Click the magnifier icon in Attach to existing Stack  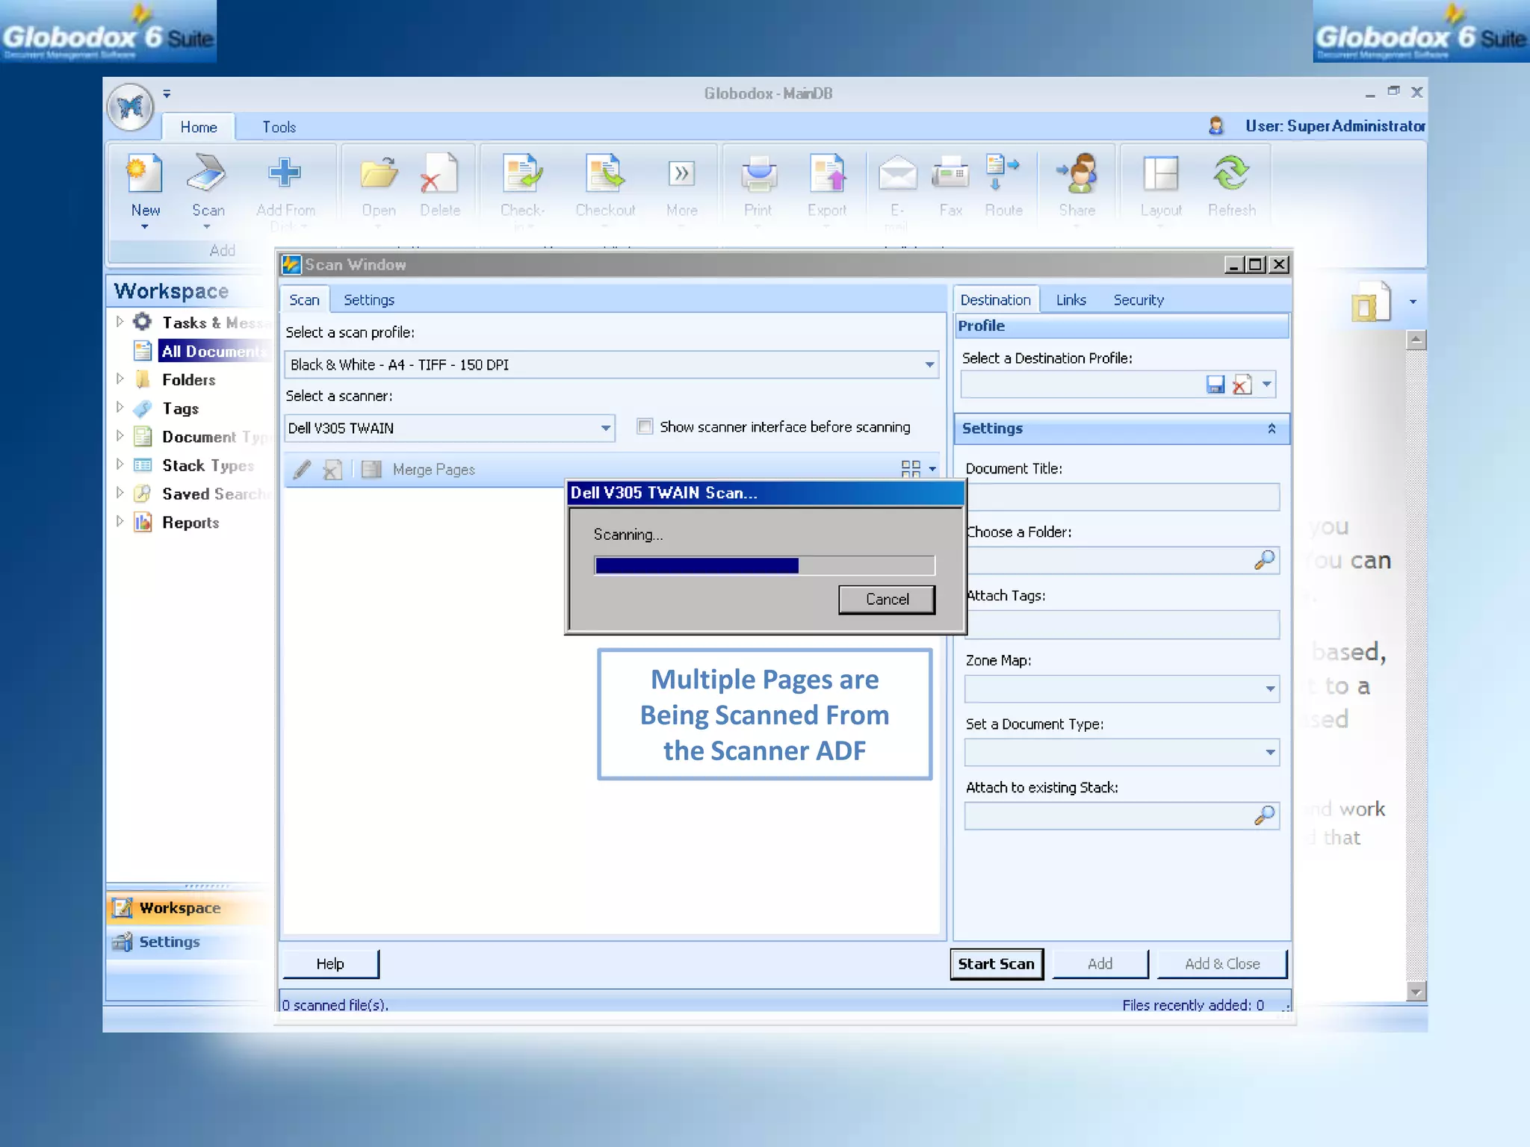(x=1264, y=815)
